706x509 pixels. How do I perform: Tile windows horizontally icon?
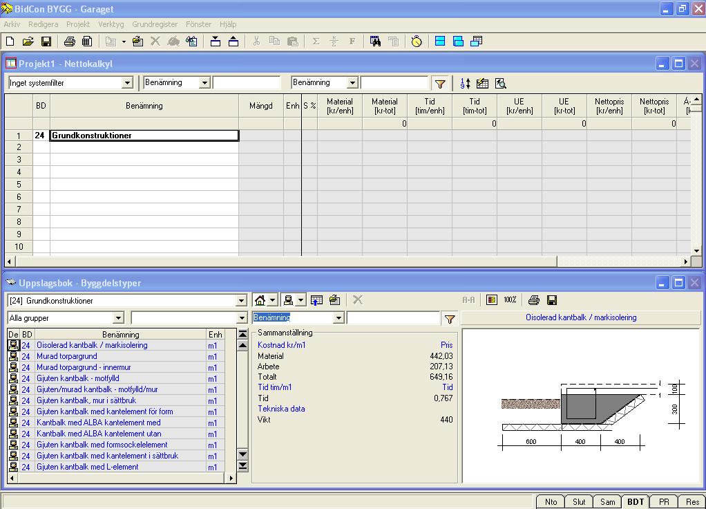pos(440,41)
